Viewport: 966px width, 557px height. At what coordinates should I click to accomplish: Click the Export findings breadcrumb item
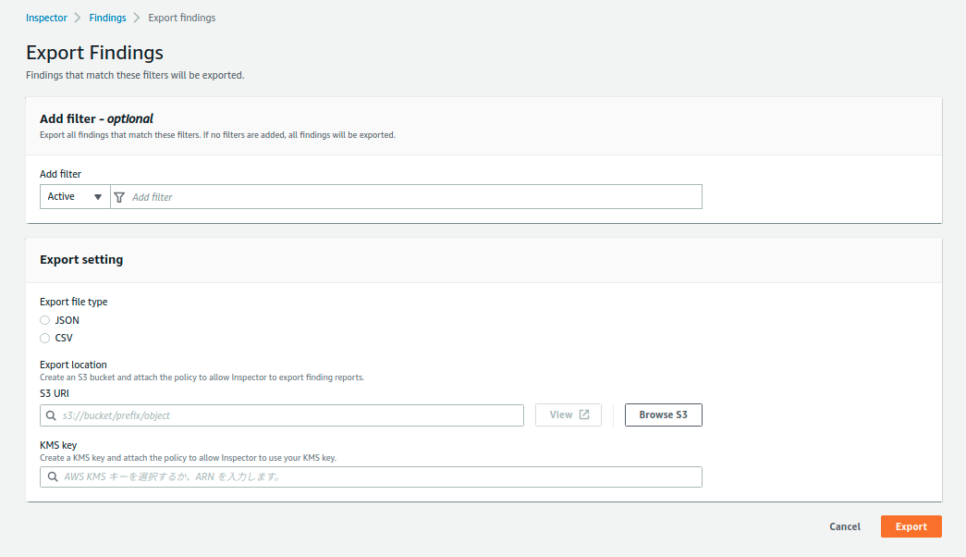182,18
